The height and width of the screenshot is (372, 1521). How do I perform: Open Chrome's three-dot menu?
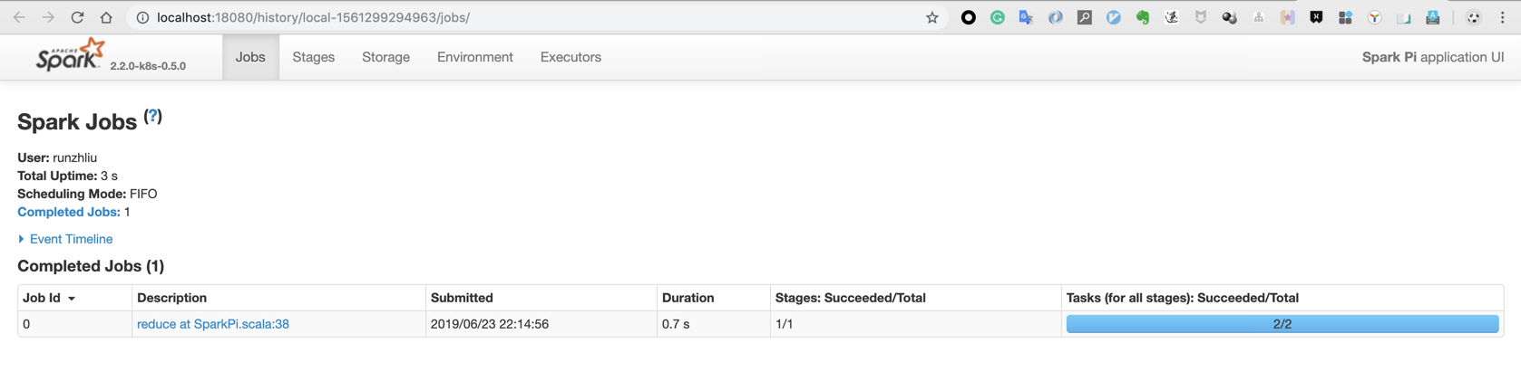coord(1502,17)
